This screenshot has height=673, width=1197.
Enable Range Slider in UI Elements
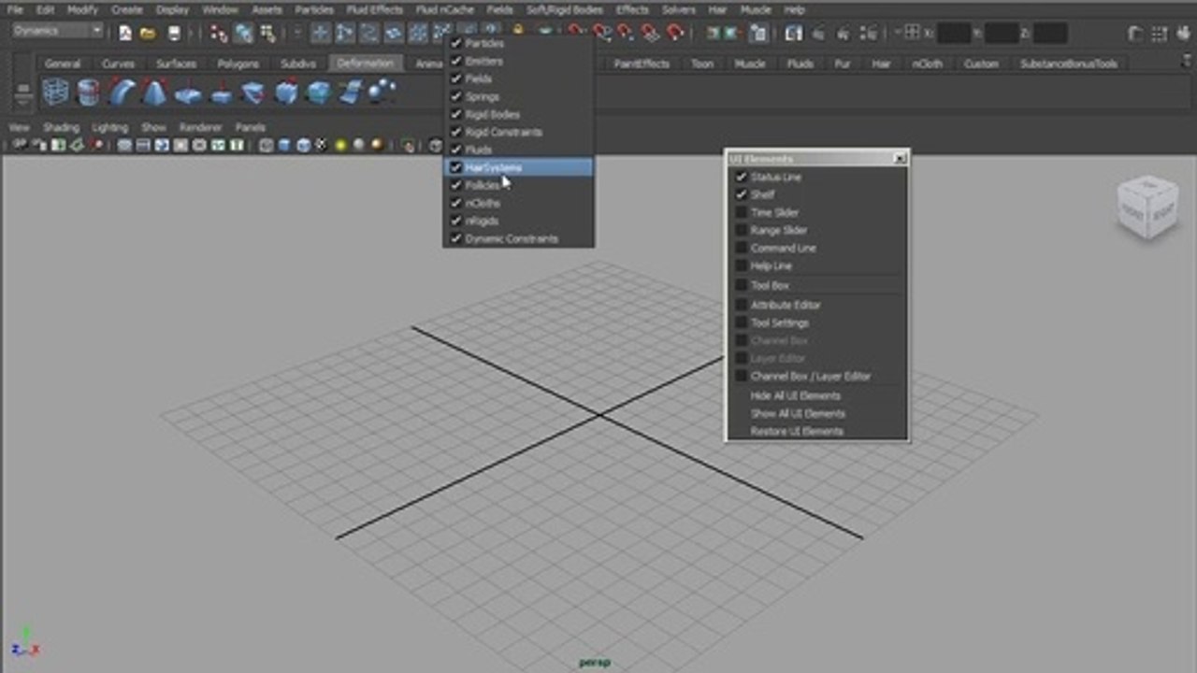pos(741,230)
